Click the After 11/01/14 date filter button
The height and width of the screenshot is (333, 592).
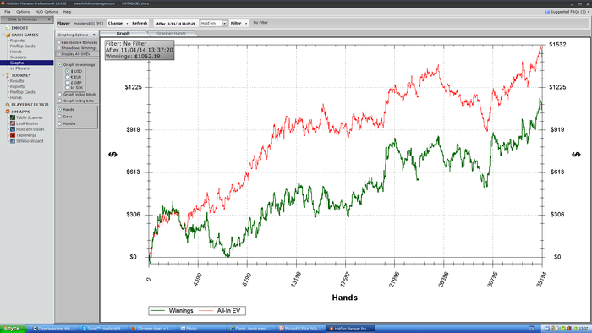pos(176,24)
